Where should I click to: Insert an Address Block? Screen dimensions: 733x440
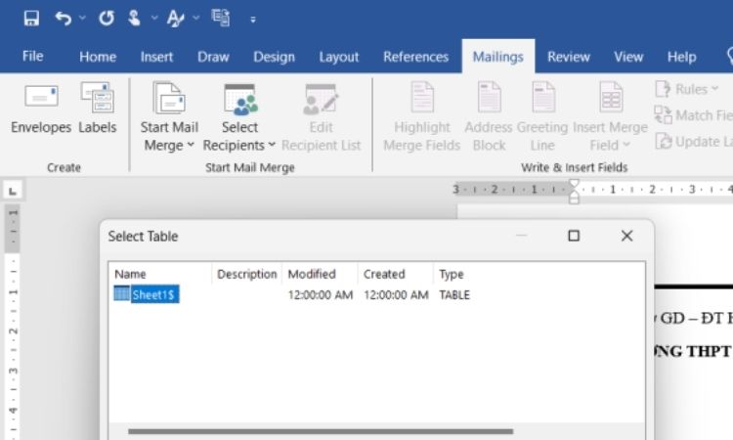pos(489,117)
